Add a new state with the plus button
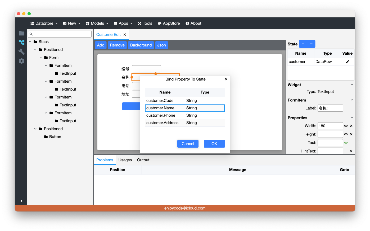 click(x=303, y=44)
